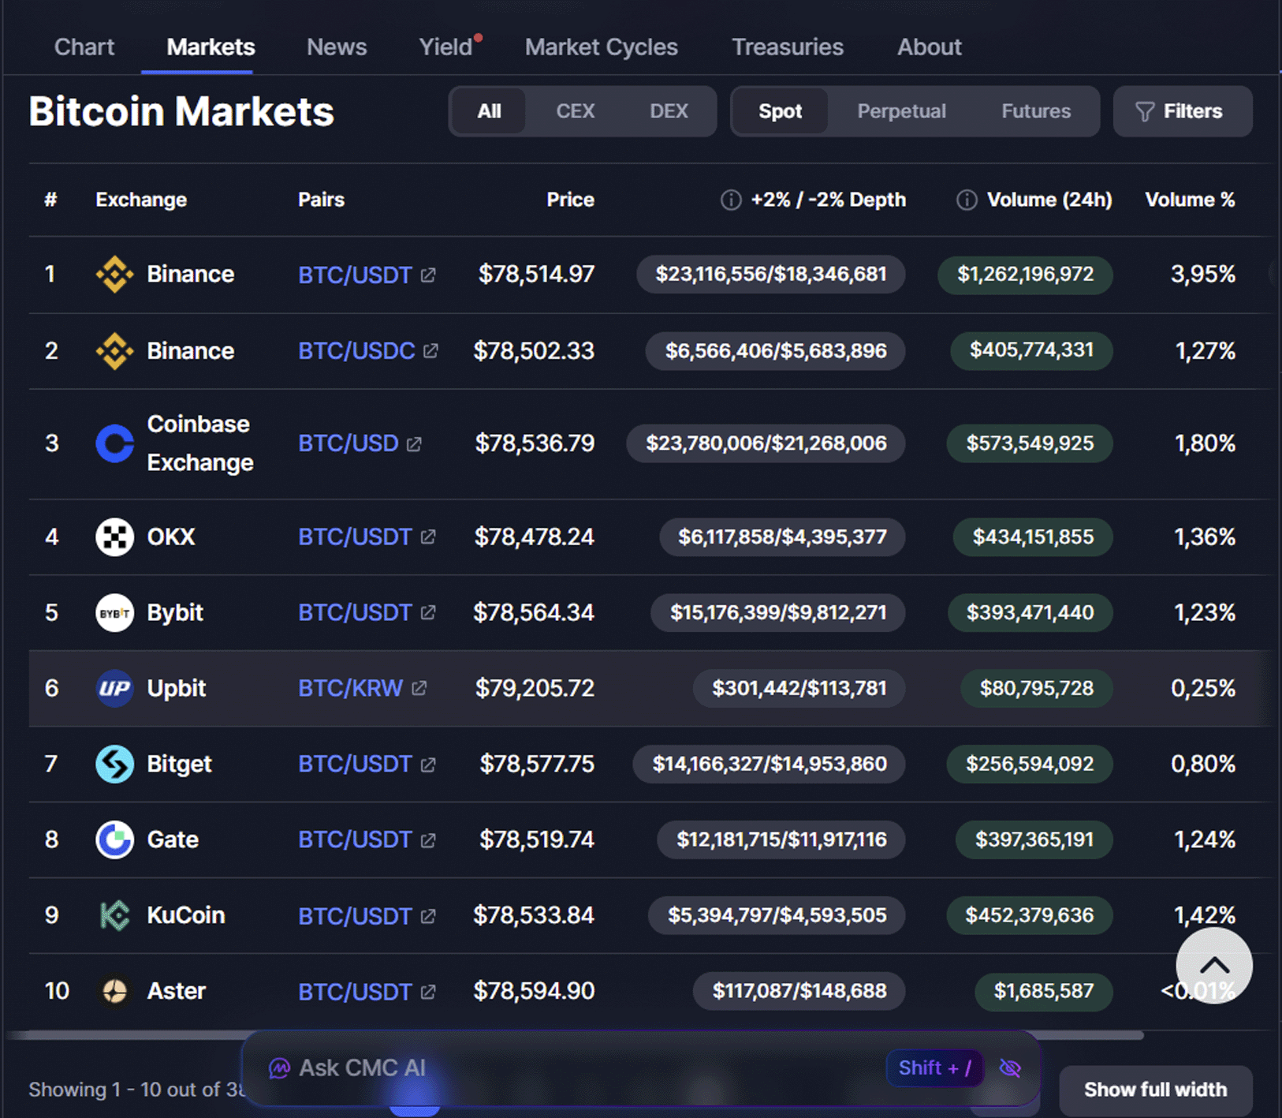Select the Futures market type
Viewport: 1282px width, 1118px height.
(x=1036, y=111)
